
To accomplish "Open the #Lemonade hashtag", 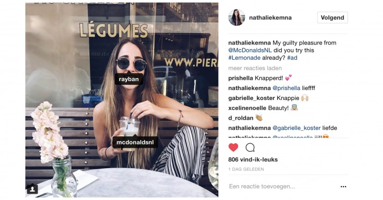I will click(244, 58).
